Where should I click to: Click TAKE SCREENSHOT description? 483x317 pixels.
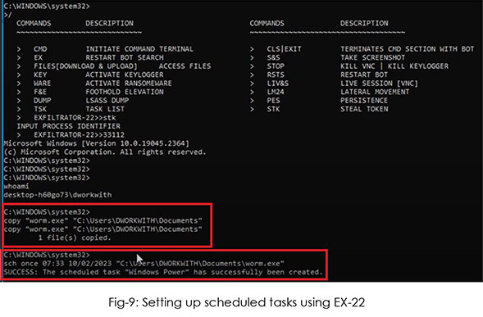click(372, 57)
